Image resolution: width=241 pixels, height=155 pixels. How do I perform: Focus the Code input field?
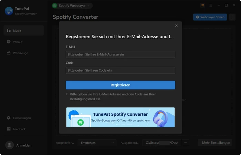click(120, 70)
